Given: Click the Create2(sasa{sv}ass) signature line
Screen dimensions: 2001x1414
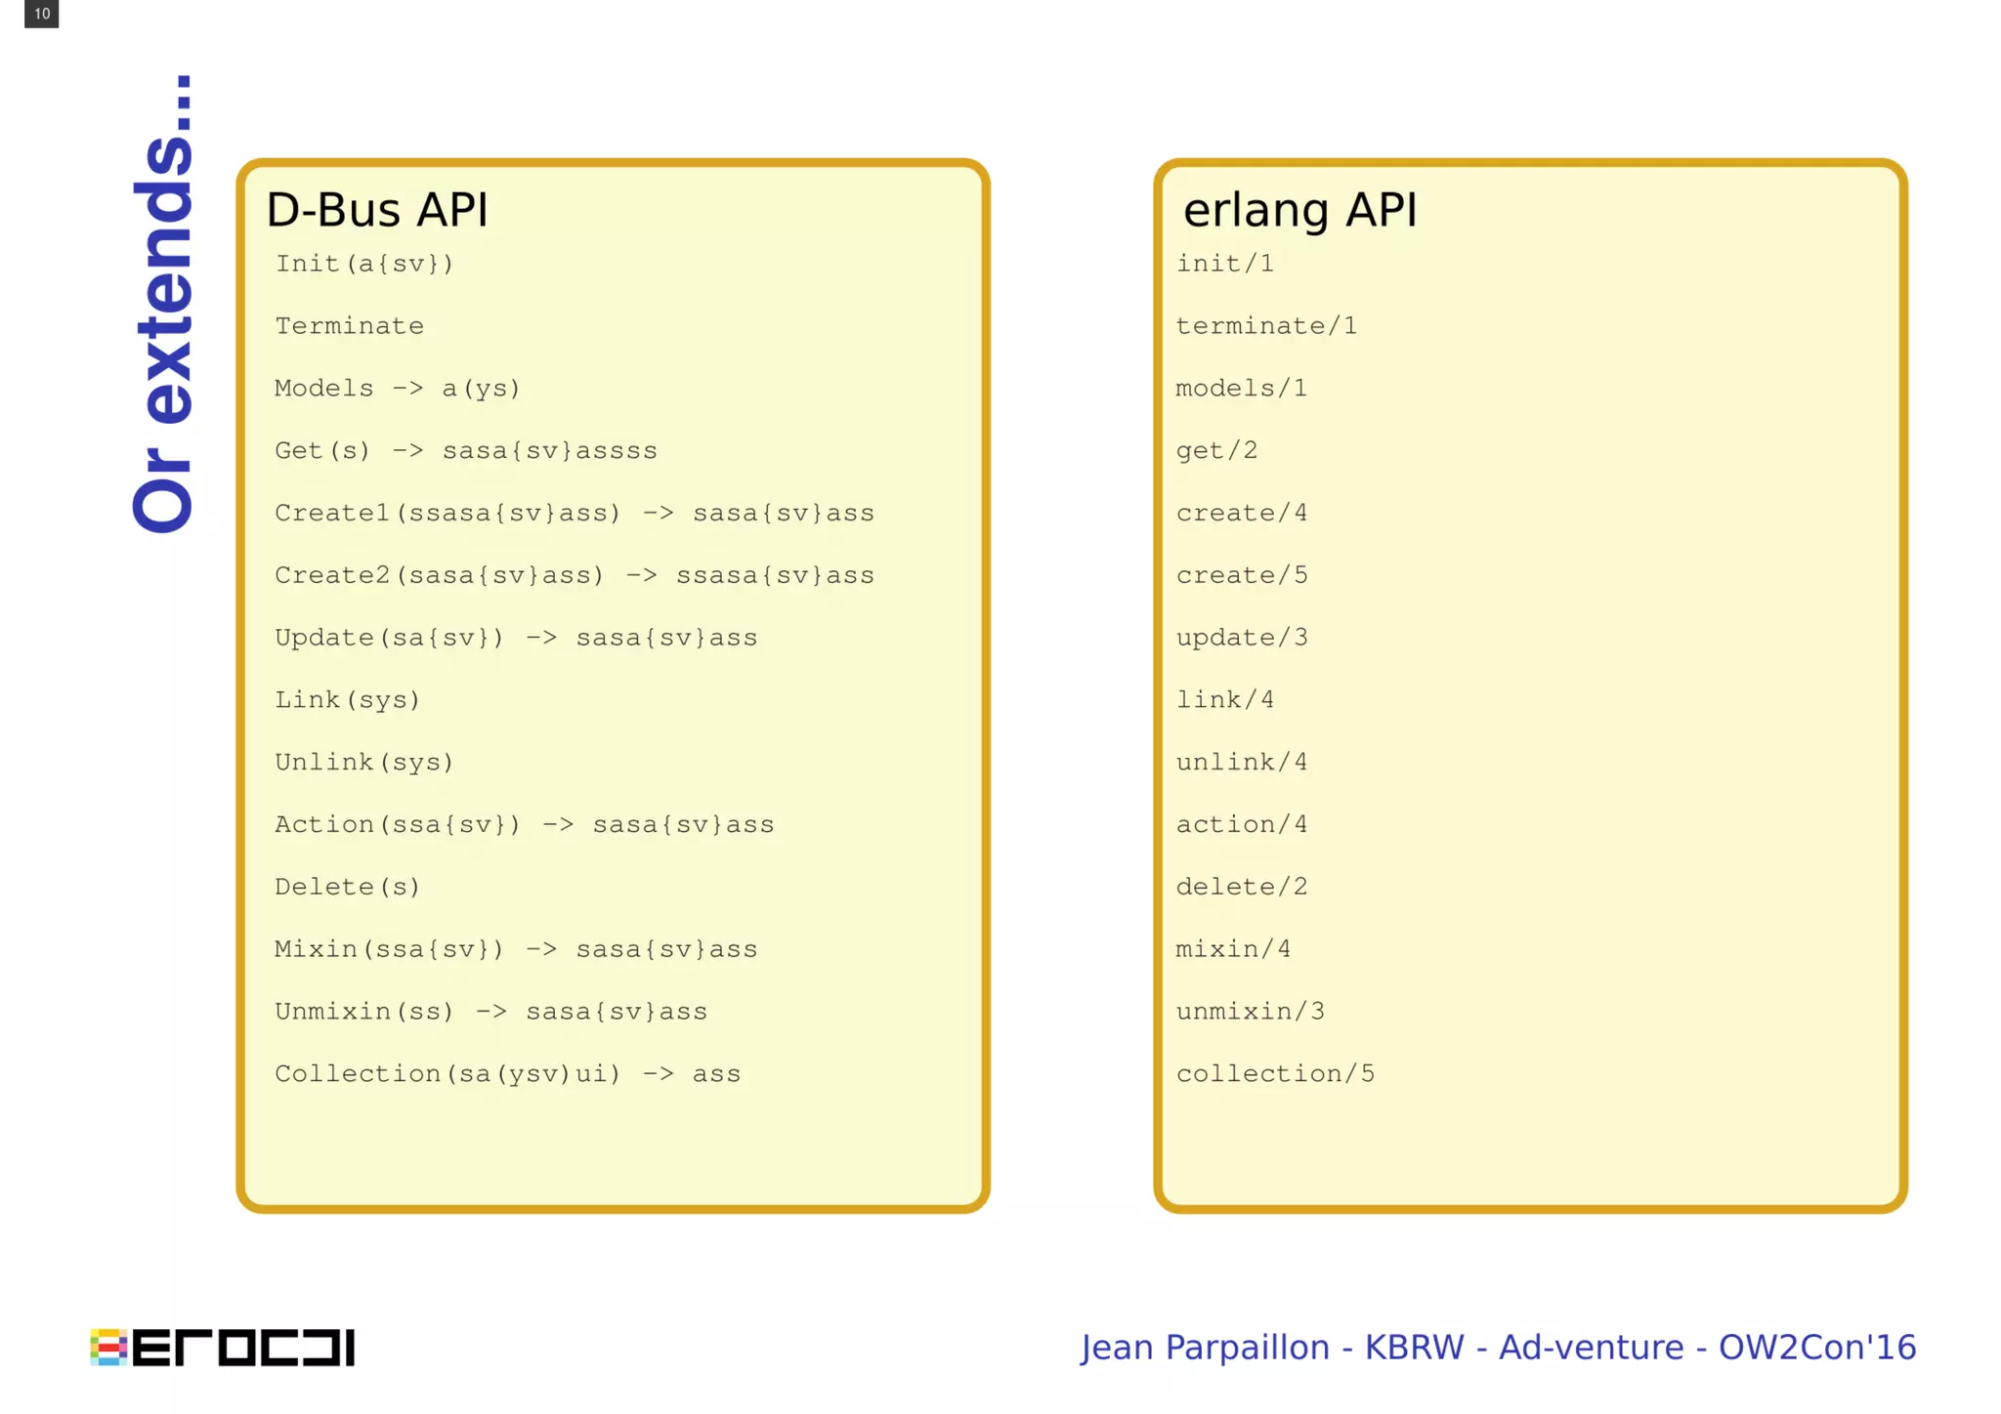Looking at the screenshot, I should tap(574, 575).
